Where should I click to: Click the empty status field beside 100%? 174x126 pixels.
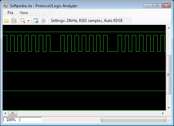pyautogui.click(x=31, y=119)
